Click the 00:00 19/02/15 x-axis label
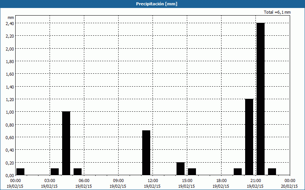The width and height of the screenshot is (305, 190). pyautogui.click(x=15, y=184)
